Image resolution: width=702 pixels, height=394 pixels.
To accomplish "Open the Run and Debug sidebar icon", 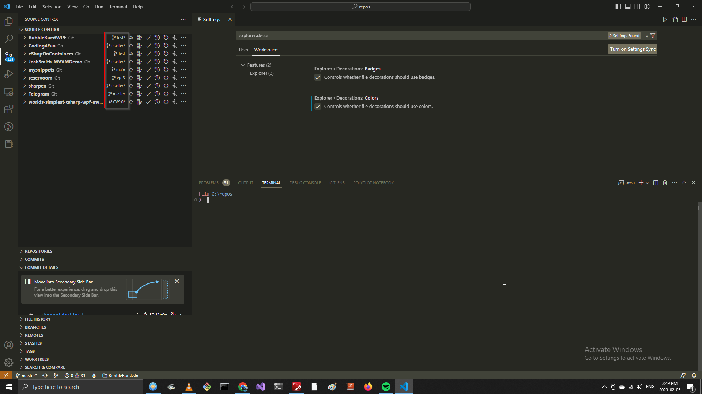I will 9,74.
